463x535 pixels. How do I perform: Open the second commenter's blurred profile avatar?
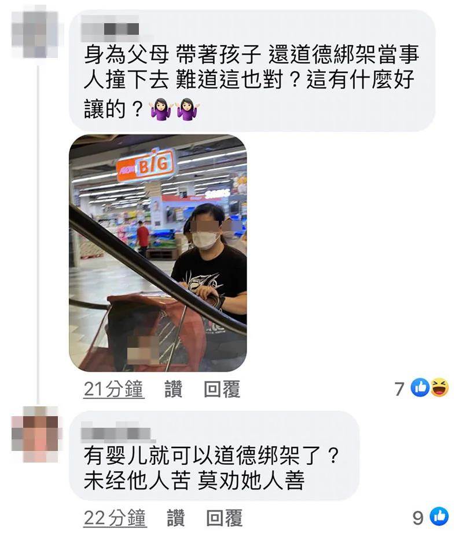tap(35, 434)
